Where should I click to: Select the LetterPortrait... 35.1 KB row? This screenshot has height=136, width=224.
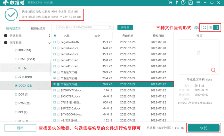click(113, 66)
